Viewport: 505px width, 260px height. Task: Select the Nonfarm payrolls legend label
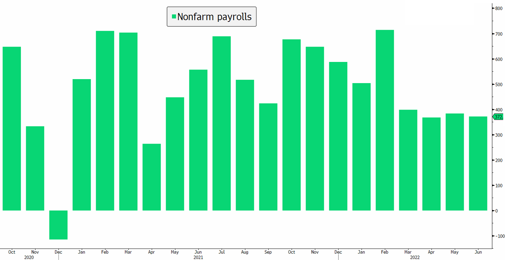point(214,16)
